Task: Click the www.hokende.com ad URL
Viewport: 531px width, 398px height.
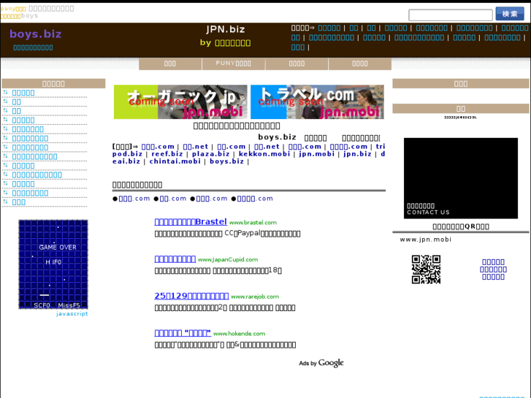Action: [x=239, y=334]
